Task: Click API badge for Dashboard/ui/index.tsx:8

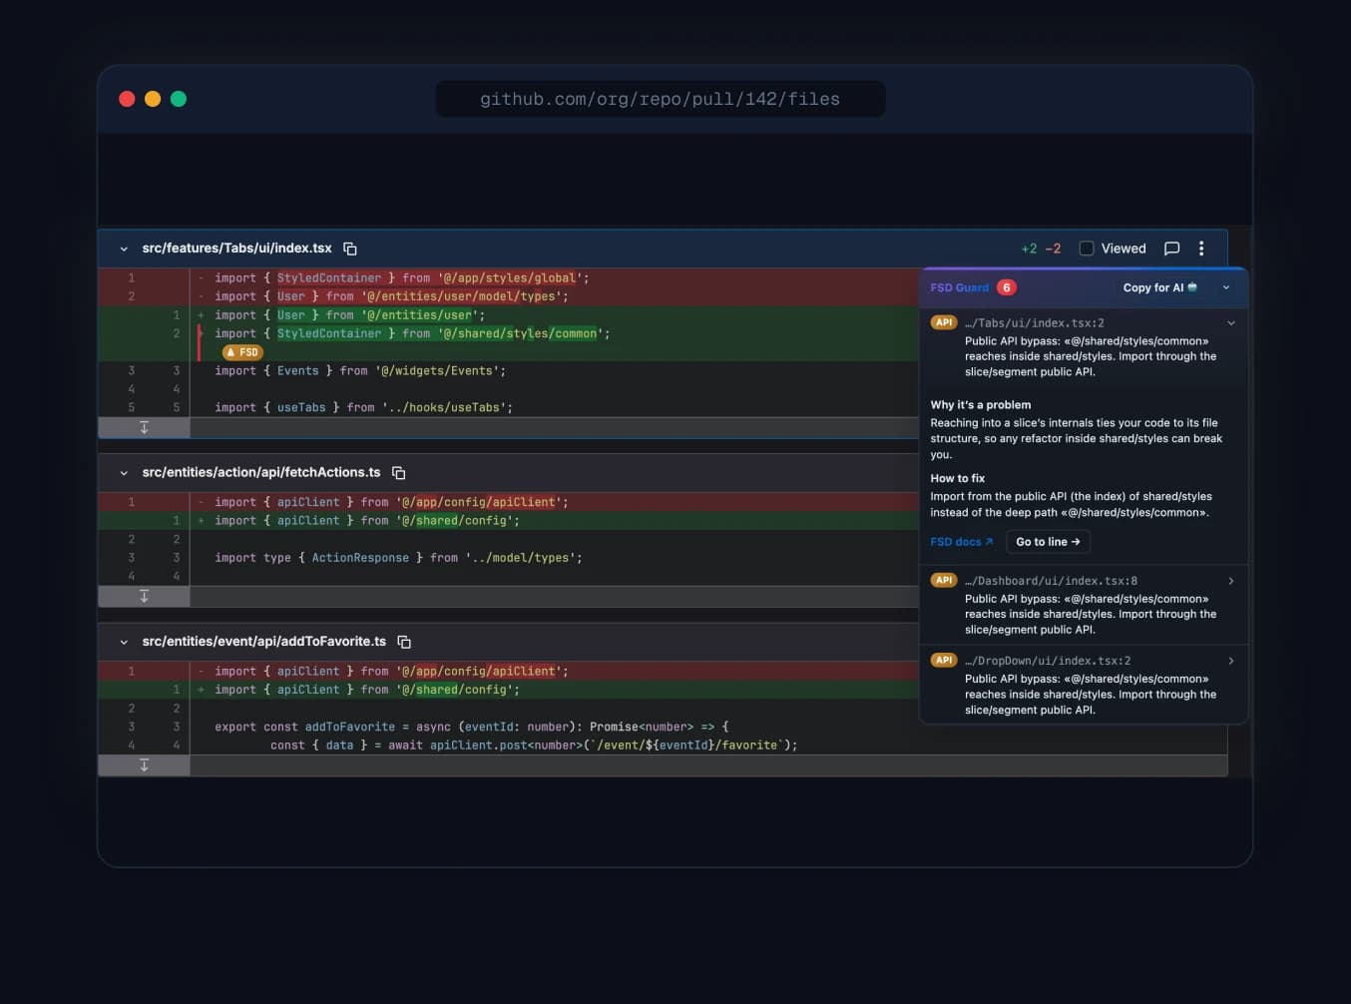Action: (x=944, y=580)
